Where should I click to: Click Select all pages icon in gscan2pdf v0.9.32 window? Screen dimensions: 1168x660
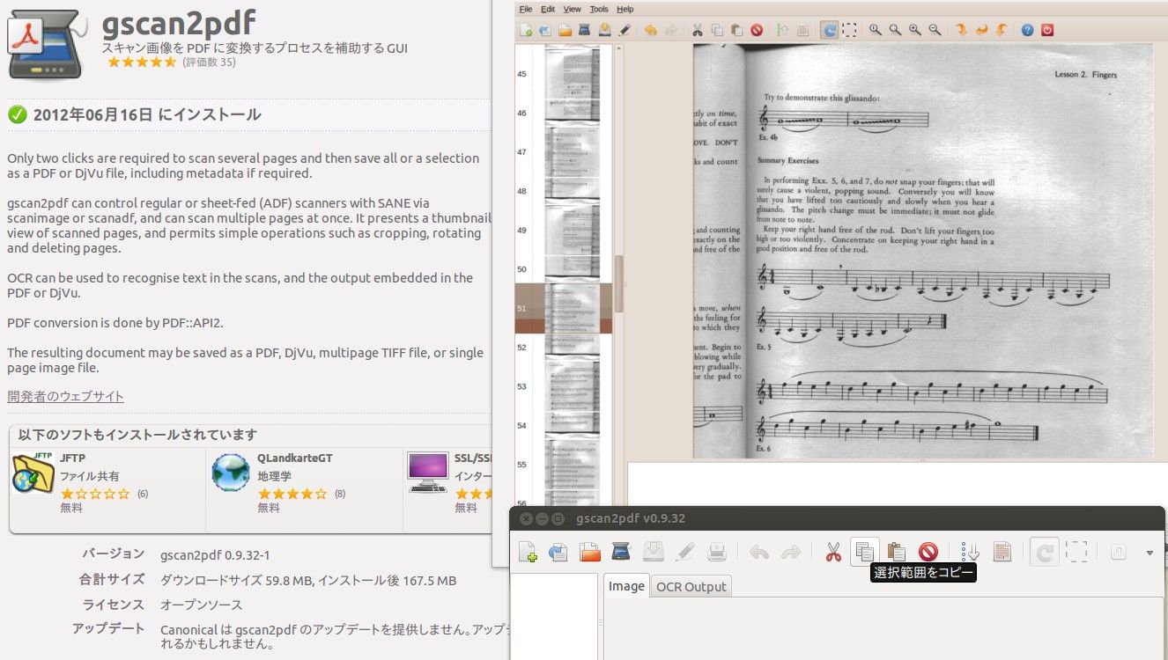click(1002, 553)
